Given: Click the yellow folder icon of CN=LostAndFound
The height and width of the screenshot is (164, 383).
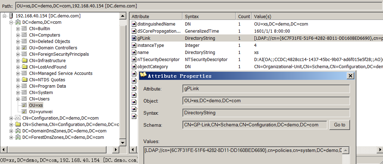Looking at the screenshot, I should 24,67.
